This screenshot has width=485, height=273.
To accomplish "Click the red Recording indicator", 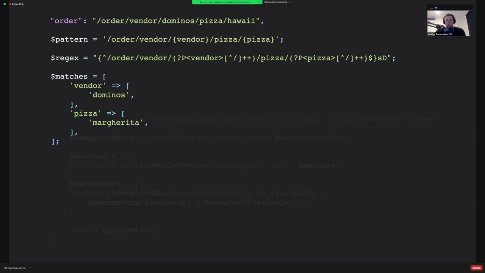I will 16,4.
